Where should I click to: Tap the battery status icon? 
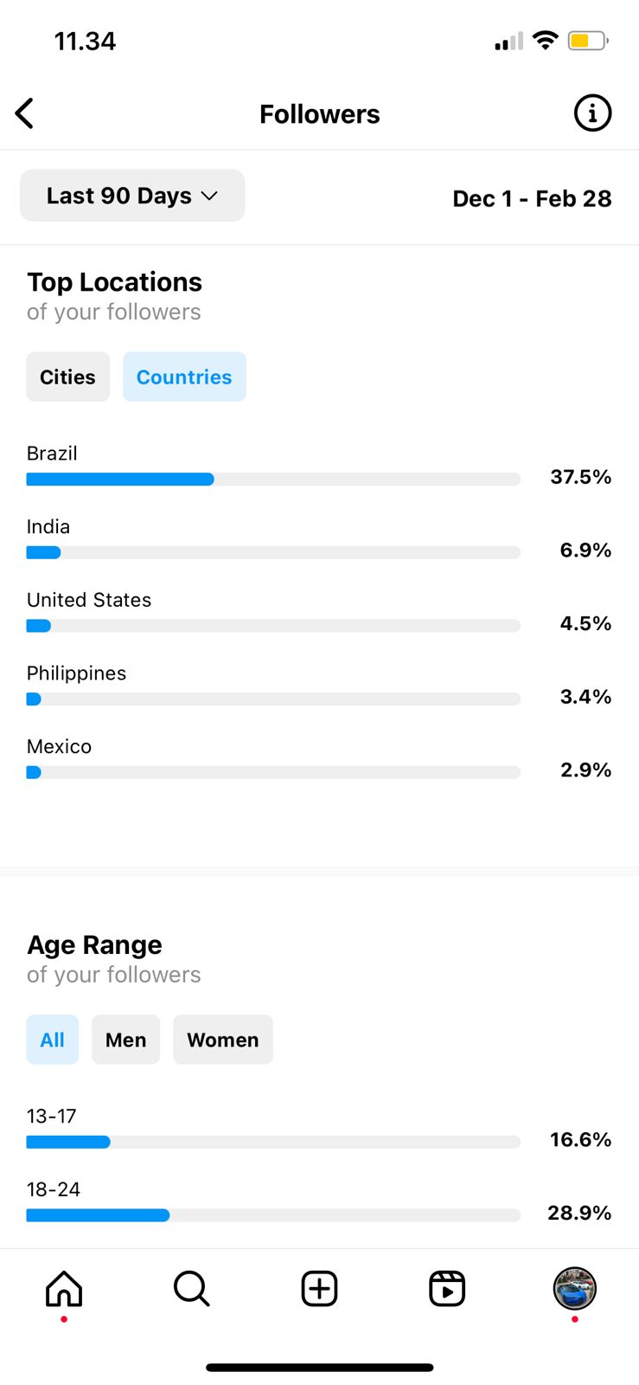pos(588,41)
